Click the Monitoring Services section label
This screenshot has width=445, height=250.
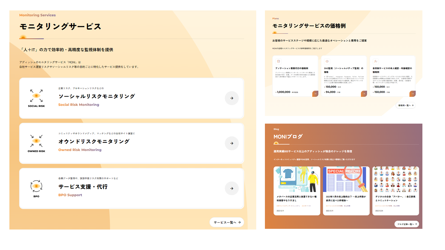[x=38, y=15]
